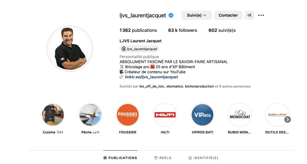View the 63 k followers list
This screenshot has height=164, width=307.
point(183,30)
